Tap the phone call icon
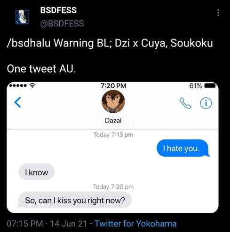This screenshot has width=230, height=232. pos(185,103)
